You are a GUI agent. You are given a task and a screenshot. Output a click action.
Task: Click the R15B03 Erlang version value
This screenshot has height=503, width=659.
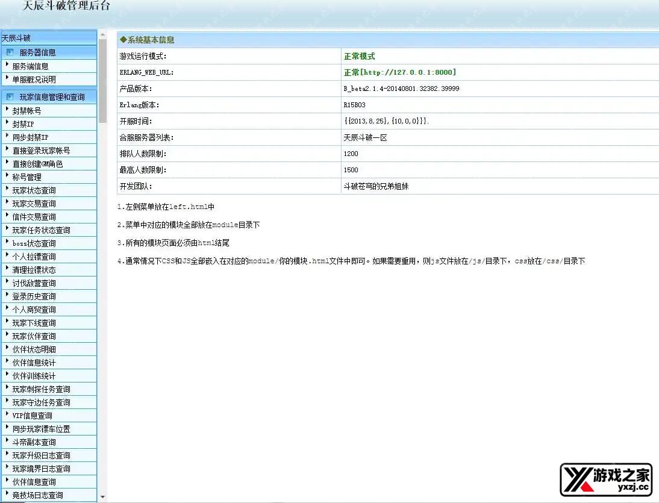coord(354,105)
